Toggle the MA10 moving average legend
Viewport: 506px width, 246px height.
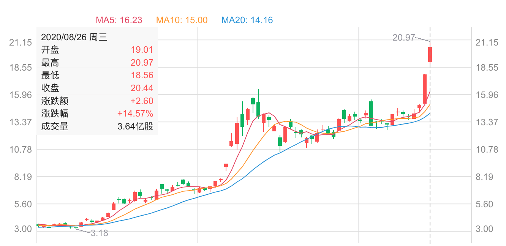click(x=182, y=20)
